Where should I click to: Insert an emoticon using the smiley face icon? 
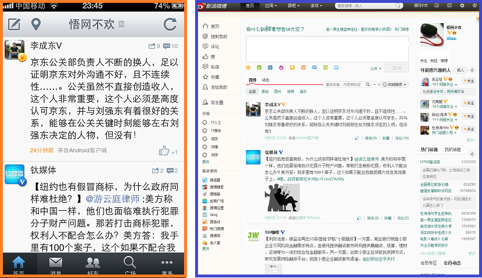pyautogui.click(x=248, y=67)
